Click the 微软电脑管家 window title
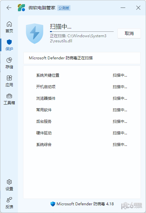Image resolution: width=146 pixels, height=213 pixels. point(42,8)
